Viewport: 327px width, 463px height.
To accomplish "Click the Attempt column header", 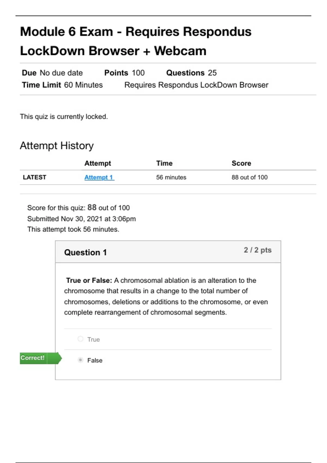I will 98,163.
